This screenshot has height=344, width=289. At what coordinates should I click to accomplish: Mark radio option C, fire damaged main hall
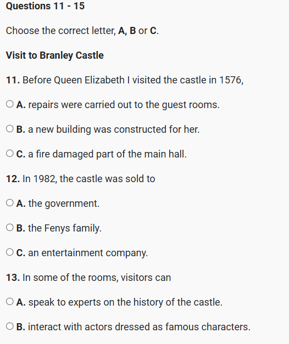(x=10, y=154)
